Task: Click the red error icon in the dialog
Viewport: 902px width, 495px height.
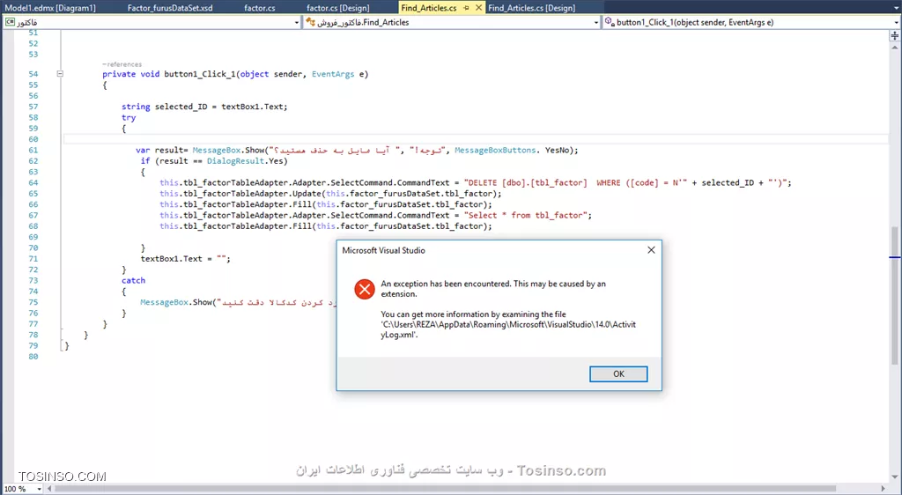Action: pyautogui.click(x=364, y=289)
